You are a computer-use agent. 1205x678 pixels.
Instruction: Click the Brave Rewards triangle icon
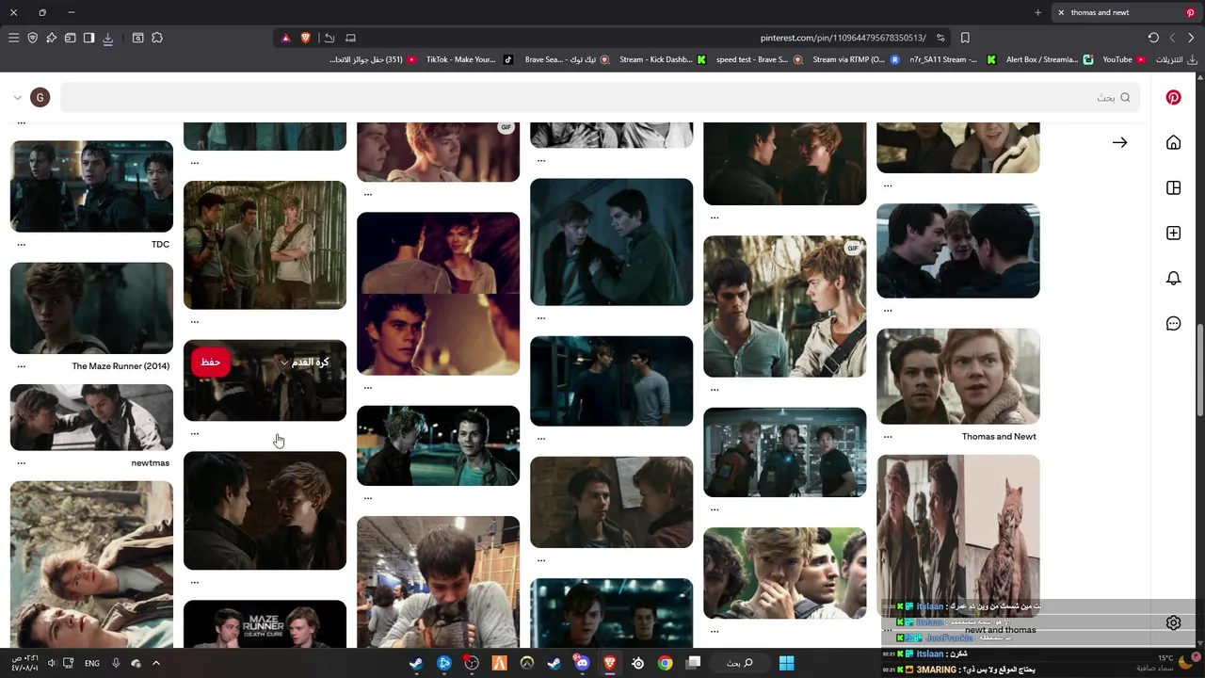[x=286, y=38]
